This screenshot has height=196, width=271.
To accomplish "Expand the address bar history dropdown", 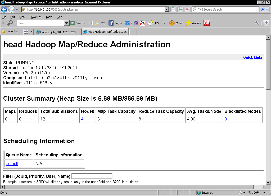I will pyautogui.click(x=167, y=9).
